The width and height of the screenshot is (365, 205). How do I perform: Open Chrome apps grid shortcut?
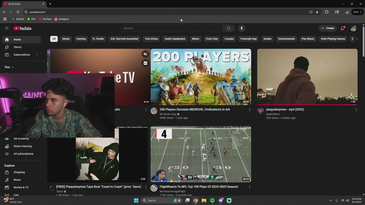point(5,19)
